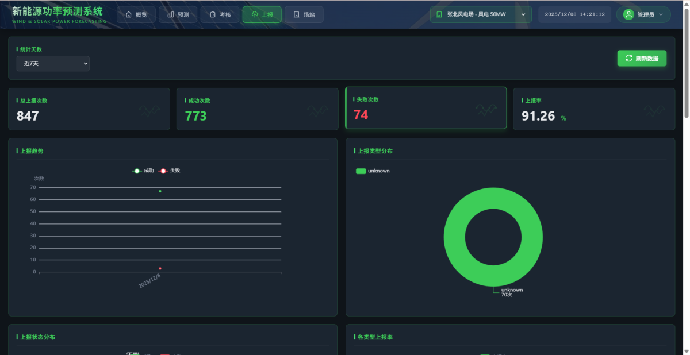
Task: Click the bar chart icon in 预测 tab
Action: tap(171, 14)
